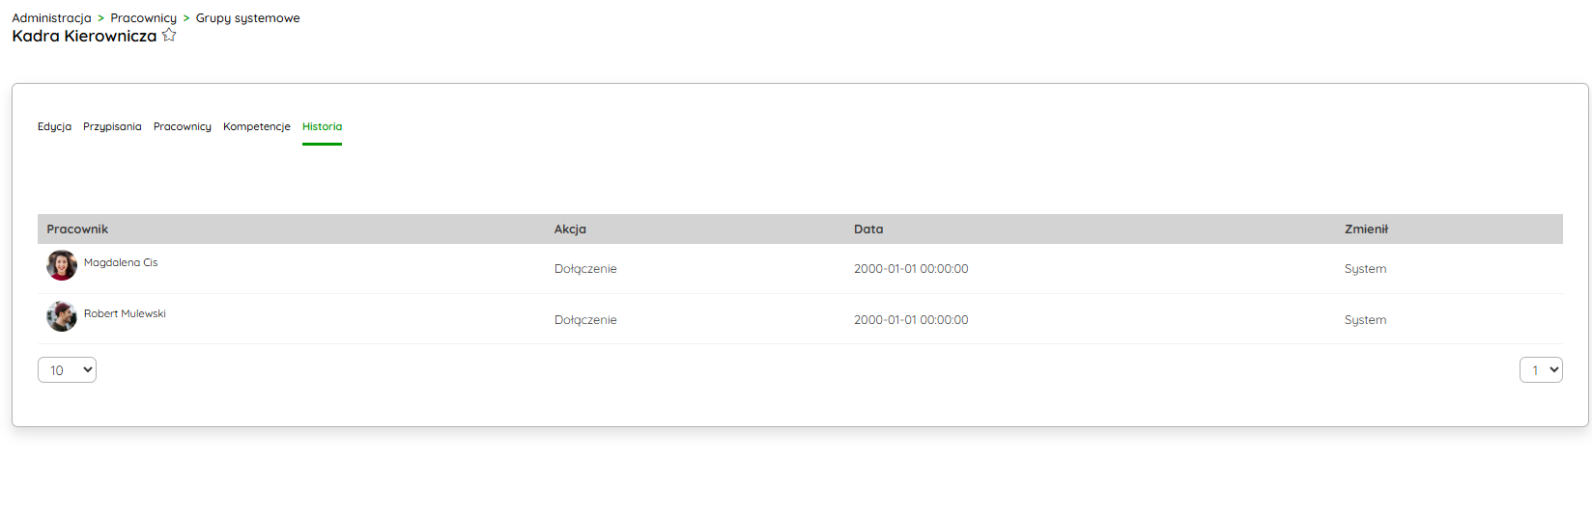Screen dimensions: 1592x512
Task: Navigate to Administracja in the breadcrumb
Action: coord(51,18)
